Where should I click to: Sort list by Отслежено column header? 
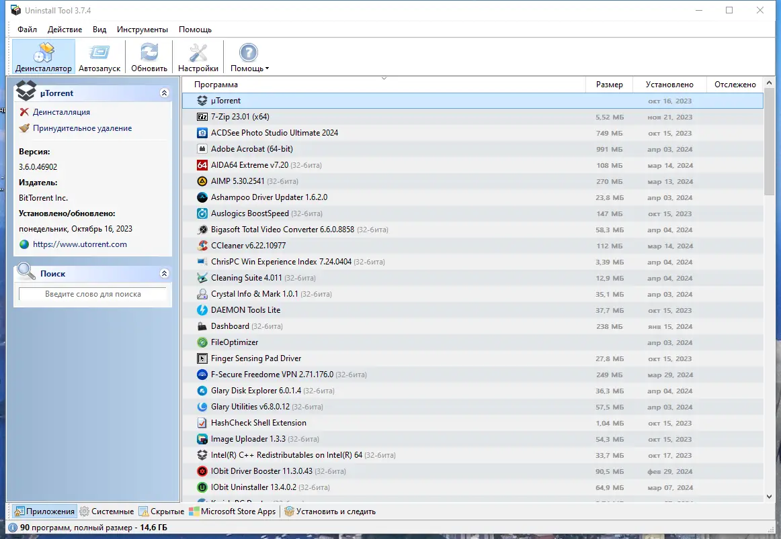735,85
